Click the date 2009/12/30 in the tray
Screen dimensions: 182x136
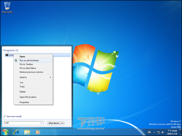coord(172,134)
